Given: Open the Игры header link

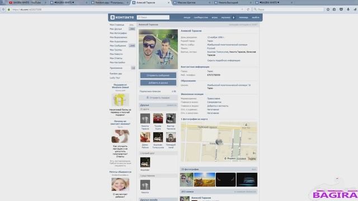Looking at the screenshot, I should [x=215, y=17].
